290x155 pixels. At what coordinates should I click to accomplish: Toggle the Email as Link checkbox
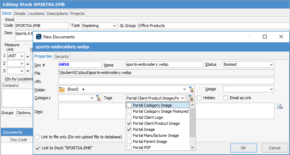click(x=226, y=98)
